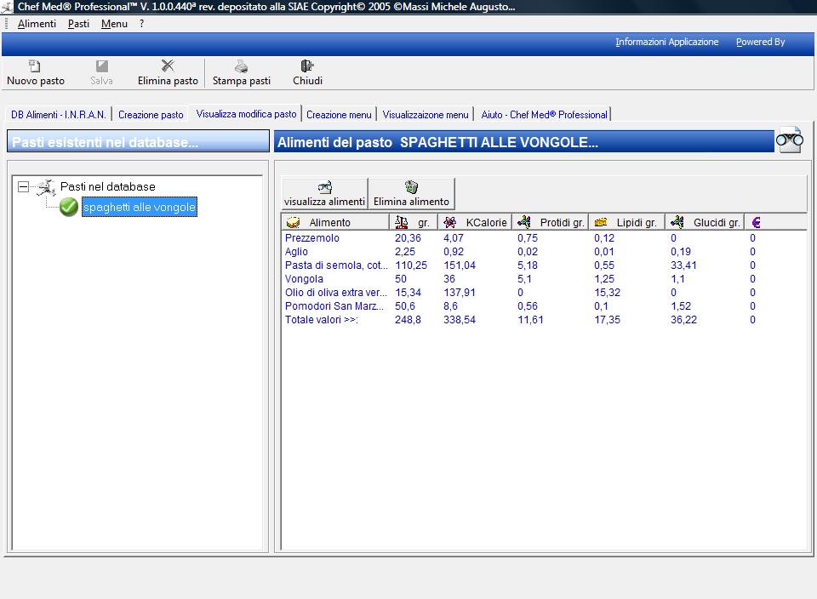Sort by the Protidi gr. column header
817x599 pixels.
click(551, 222)
